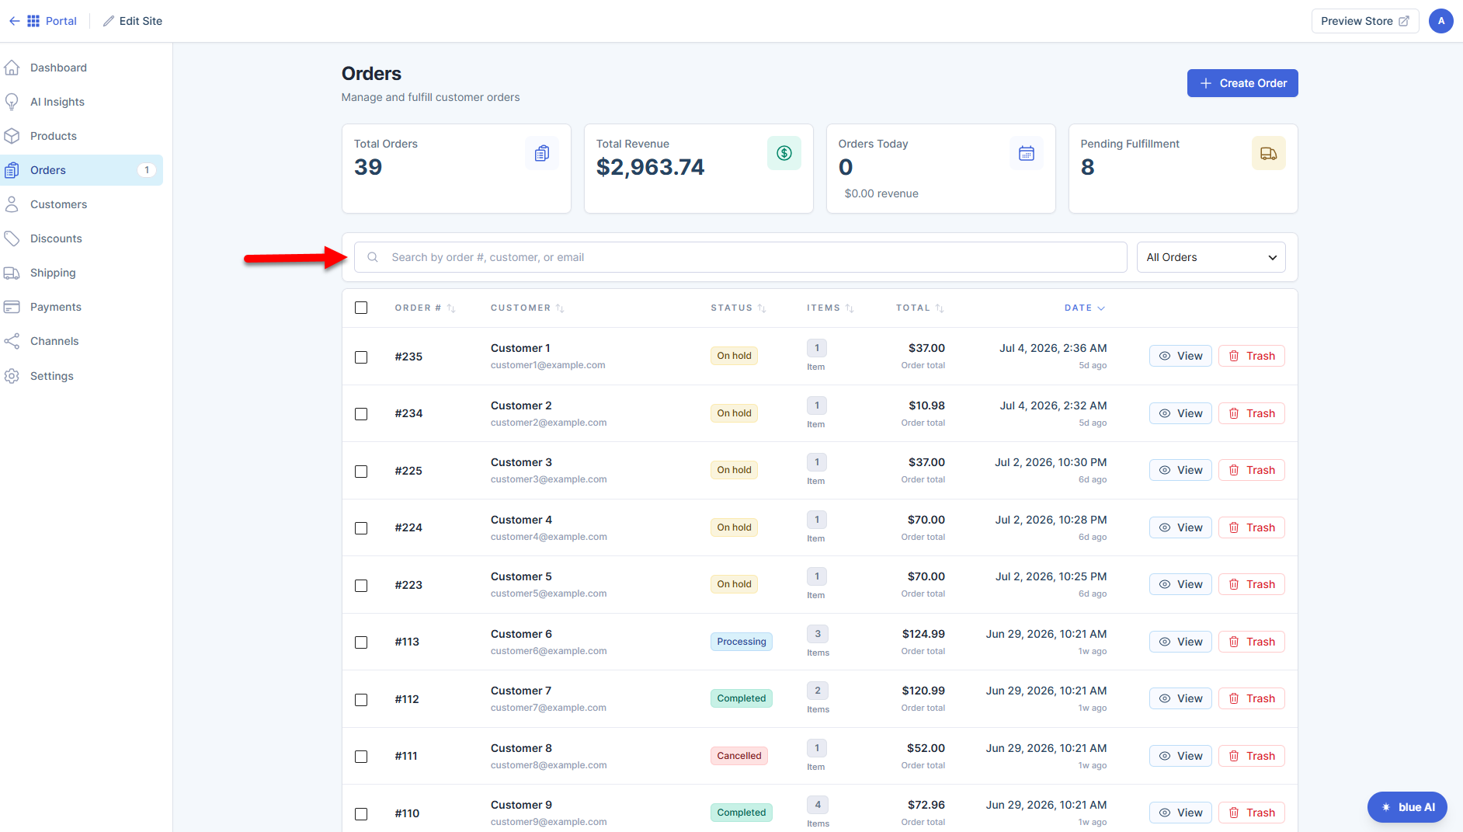Click the plus icon in Create Order

click(x=1206, y=83)
